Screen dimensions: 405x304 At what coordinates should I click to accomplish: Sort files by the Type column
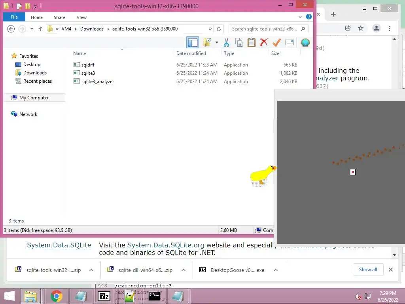click(229, 53)
